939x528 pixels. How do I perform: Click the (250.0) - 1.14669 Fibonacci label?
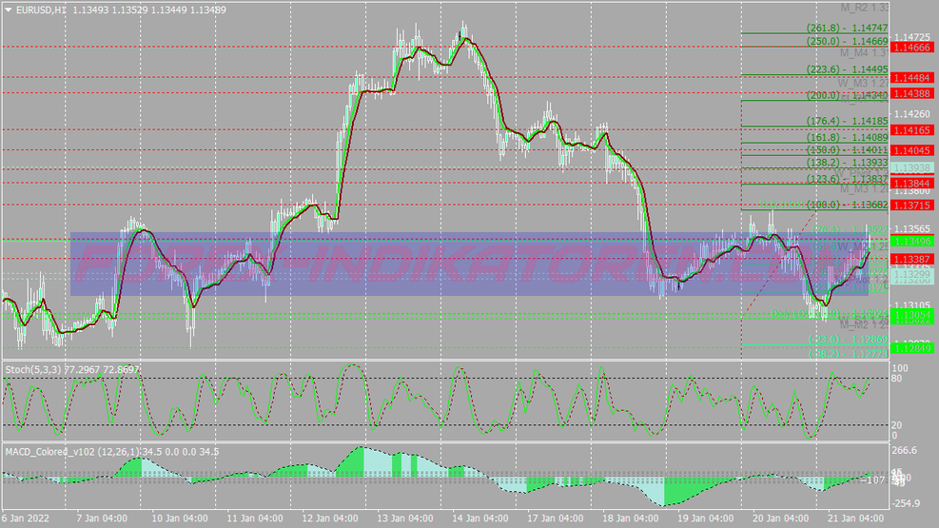coord(847,41)
